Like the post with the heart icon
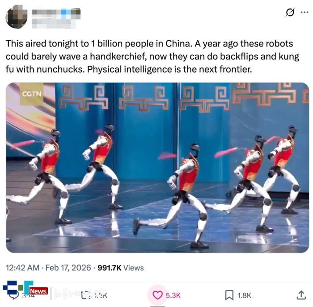The width and height of the screenshot is (313, 307). (x=157, y=295)
